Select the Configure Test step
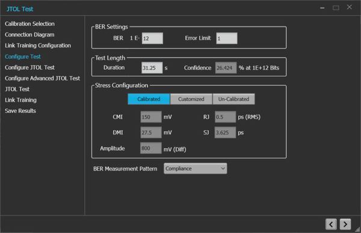Image resolution: width=361 pixels, height=233 pixels. 23,56
